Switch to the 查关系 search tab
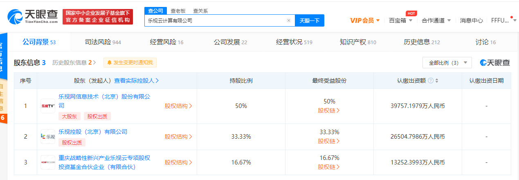This screenshot has width=519, height=180. tap(200, 11)
